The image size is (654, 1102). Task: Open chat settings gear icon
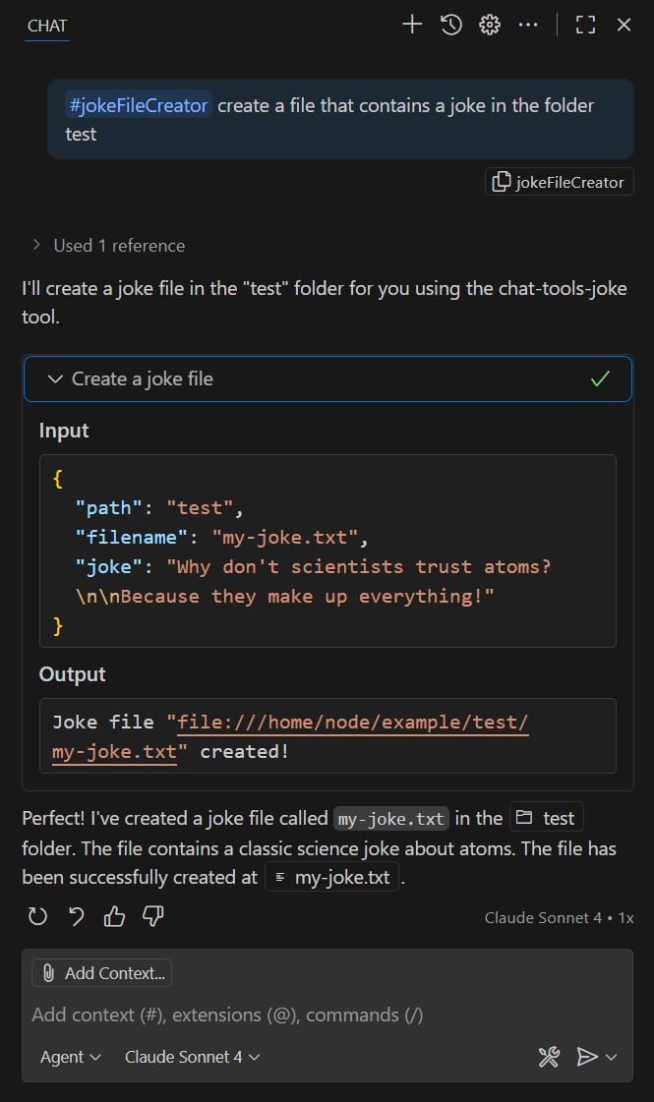490,26
